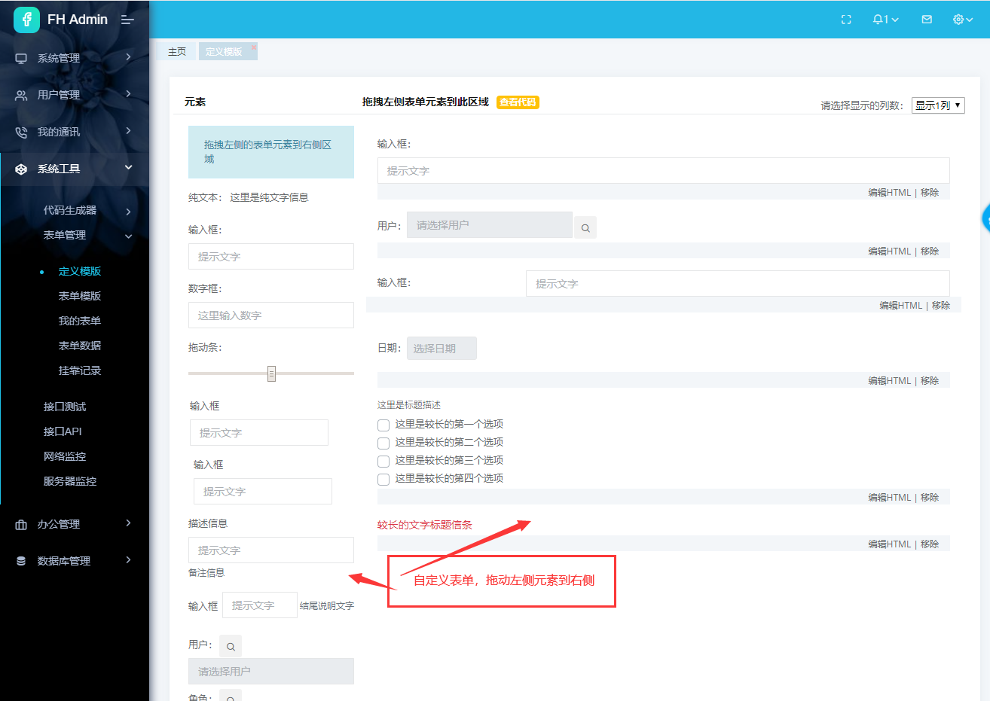
Task: Expand the 办公管理 menu
Action: [129, 523]
